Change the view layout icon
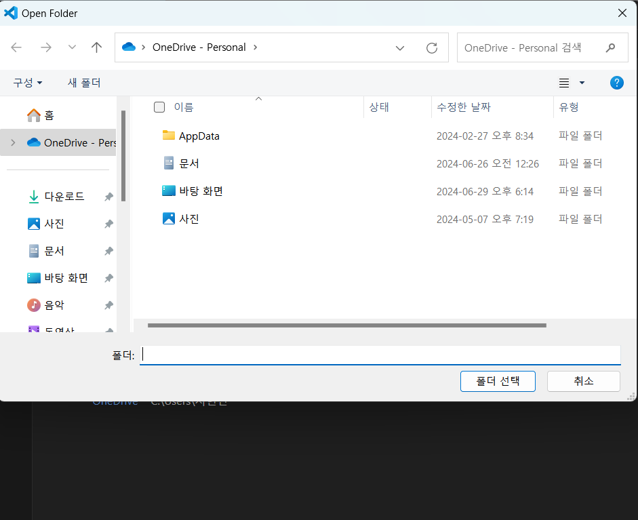 click(564, 83)
